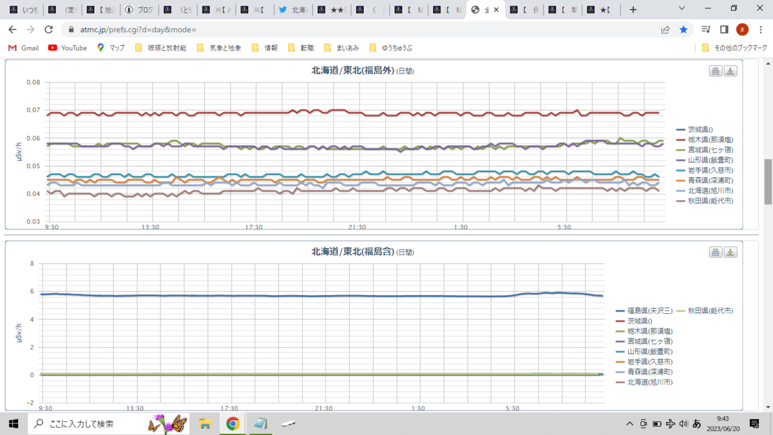
Task: Toggle 秋田県(能代市) series in top chart
Action: [x=705, y=201]
